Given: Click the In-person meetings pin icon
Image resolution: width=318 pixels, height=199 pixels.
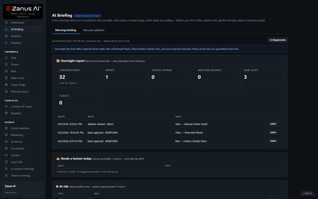Looking at the screenshot, I should (6, 169).
